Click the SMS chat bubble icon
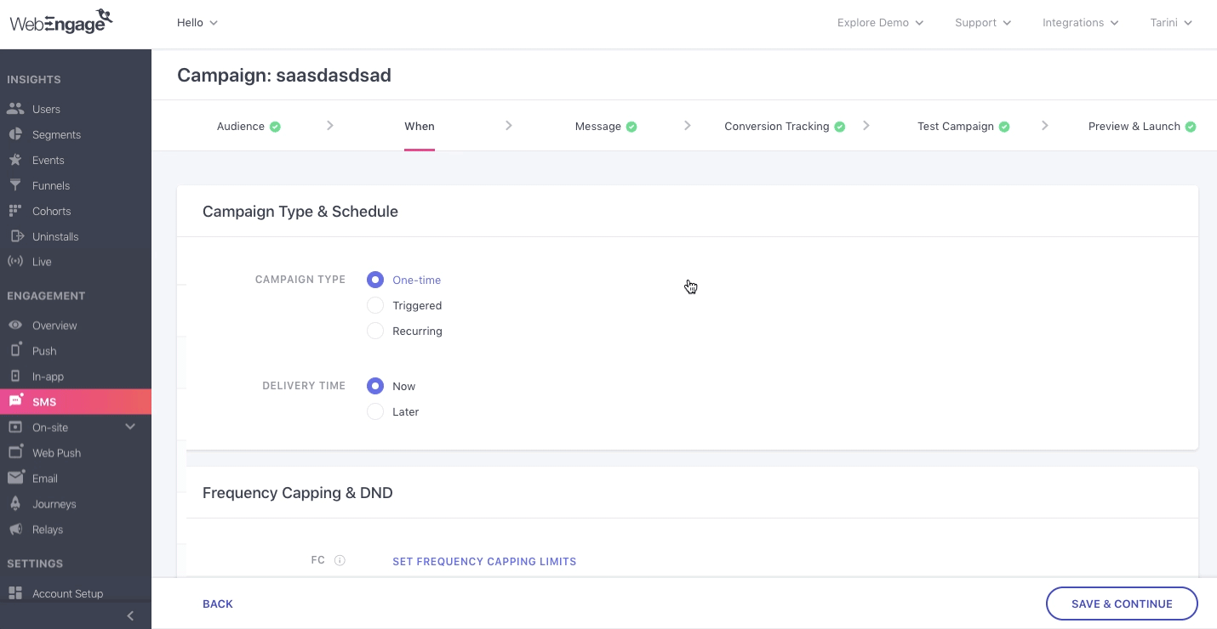The width and height of the screenshot is (1217, 629). [15, 401]
